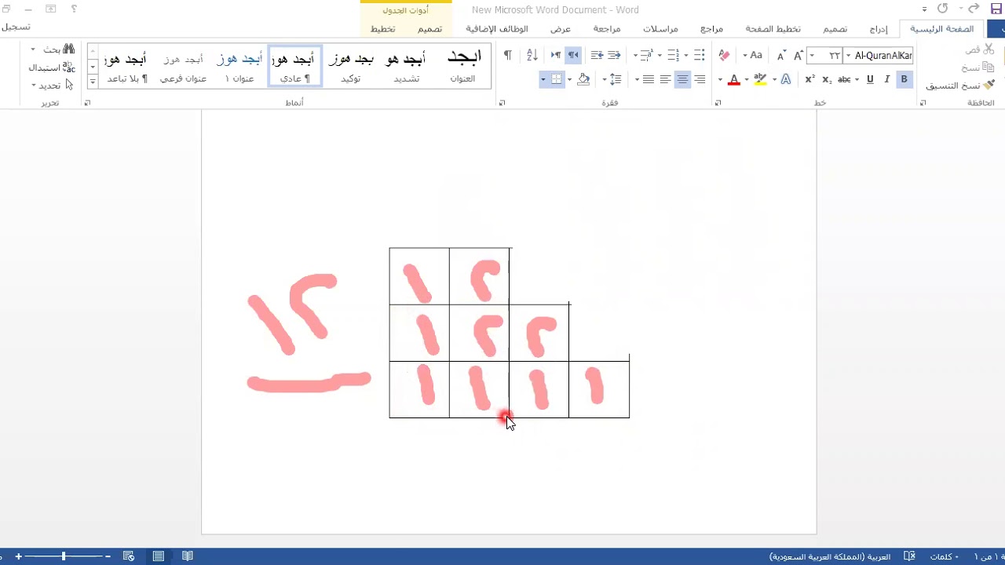Switch to Read Mode view icon
Image resolution: width=1005 pixels, height=565 pixels.
pyautogui.click(x=188, y=556)
